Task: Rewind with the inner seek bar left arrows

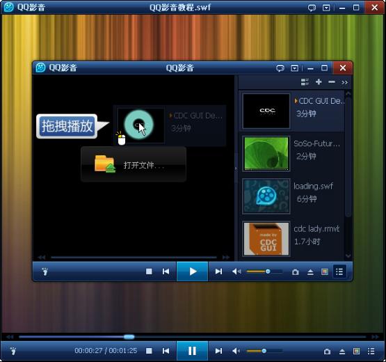Action: [x=42, y=258]
